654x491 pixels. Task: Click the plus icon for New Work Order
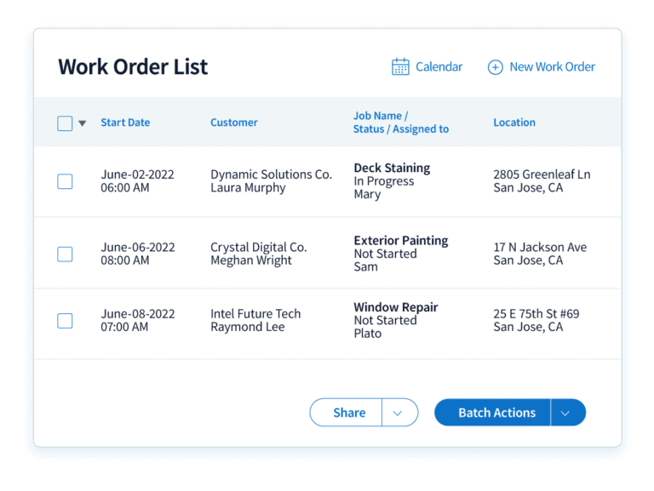[495, 67]
